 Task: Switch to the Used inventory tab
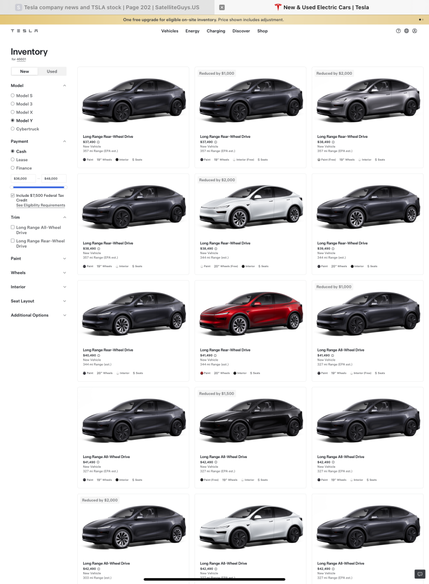tap(52, 71)
